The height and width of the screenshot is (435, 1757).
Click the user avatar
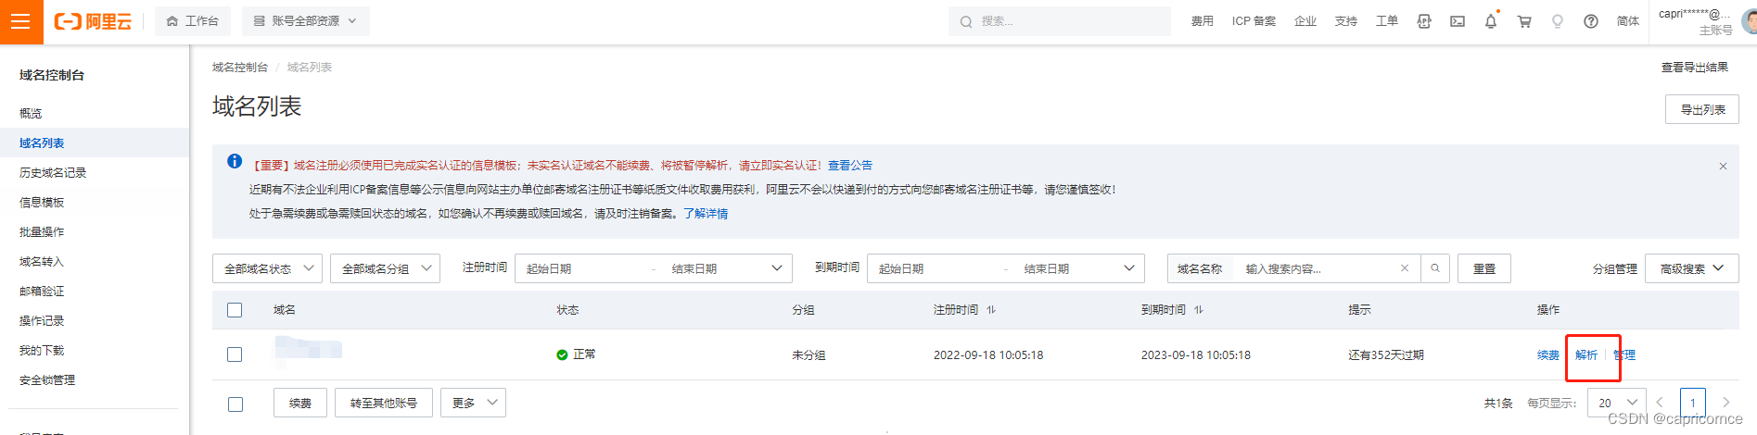1749,20
